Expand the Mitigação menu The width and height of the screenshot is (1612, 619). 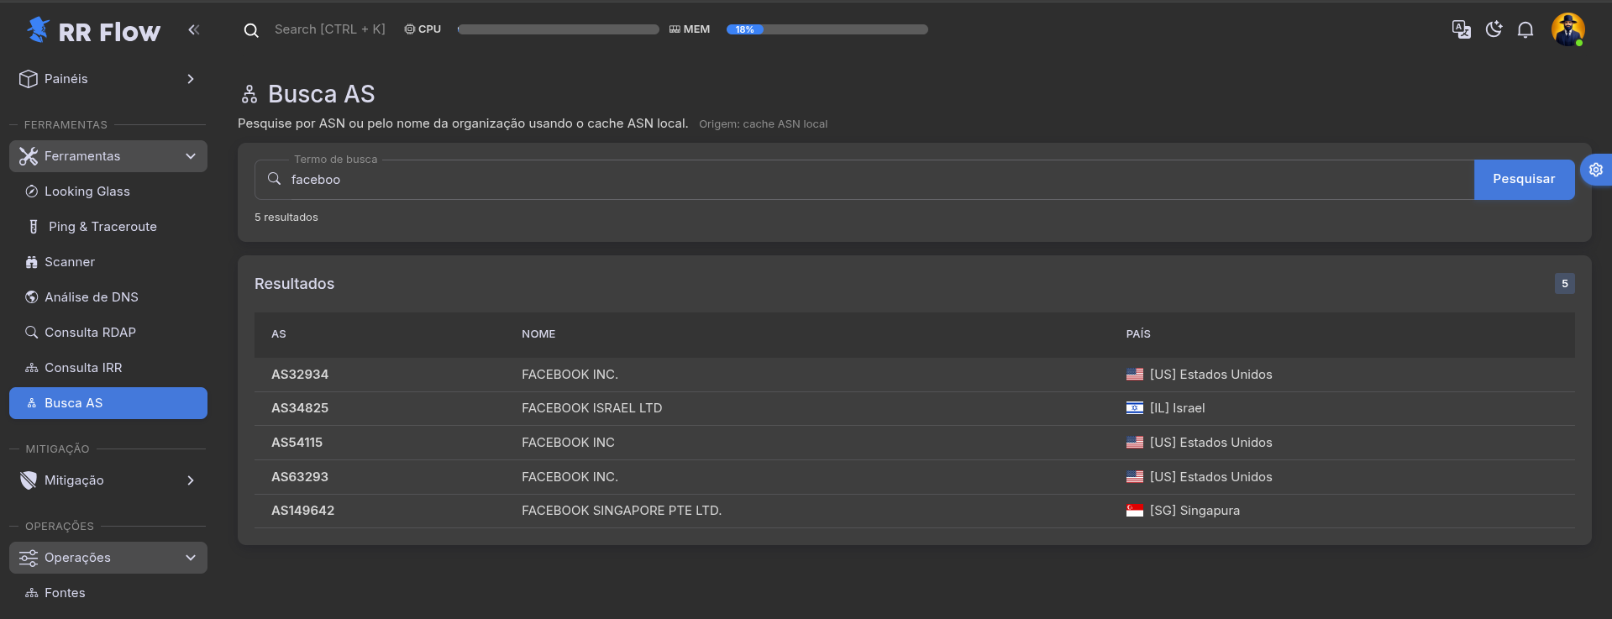click(108, 480)
